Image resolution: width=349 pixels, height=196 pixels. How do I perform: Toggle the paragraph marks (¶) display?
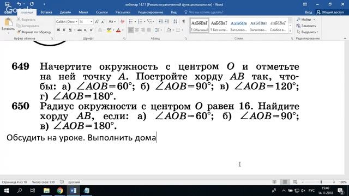[x=184, y=22]
